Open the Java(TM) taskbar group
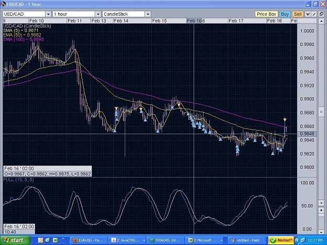Screen dimensions: 327x245 [128, 240]
